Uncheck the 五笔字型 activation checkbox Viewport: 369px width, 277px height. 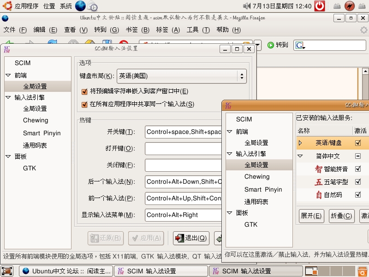pos(358,181)
